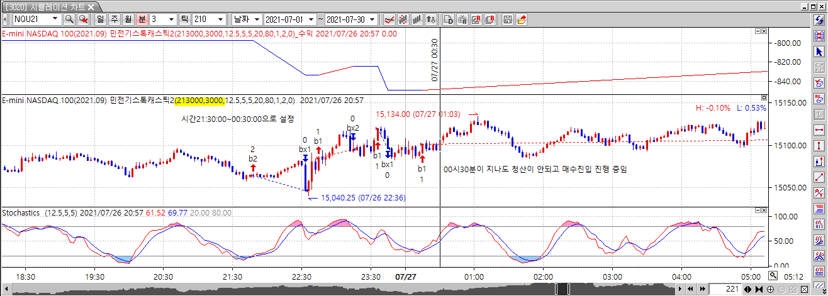
Task: Click the open folder icon in toolbar
Action: [x=521, y=19]
